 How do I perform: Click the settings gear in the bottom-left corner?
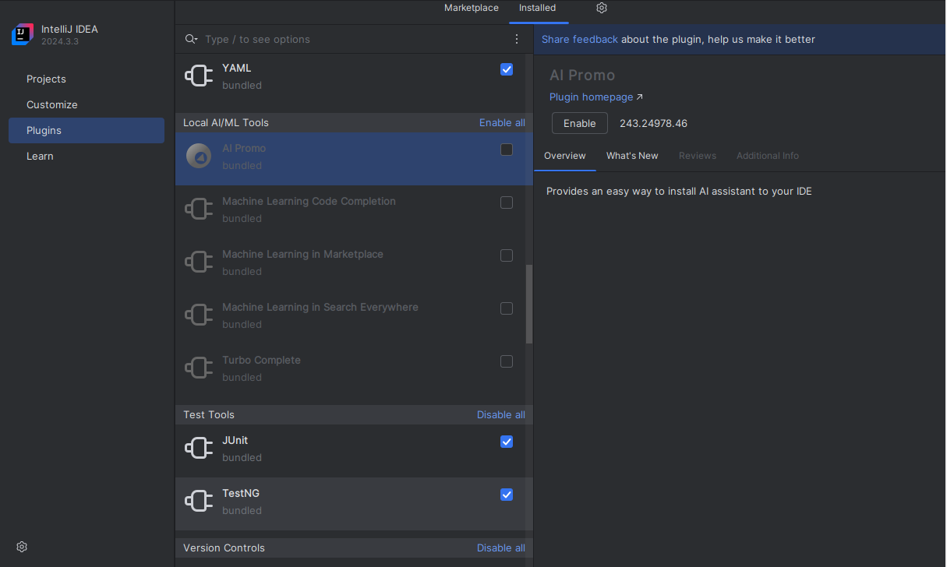pyautogui.click(x=21, y=546)
